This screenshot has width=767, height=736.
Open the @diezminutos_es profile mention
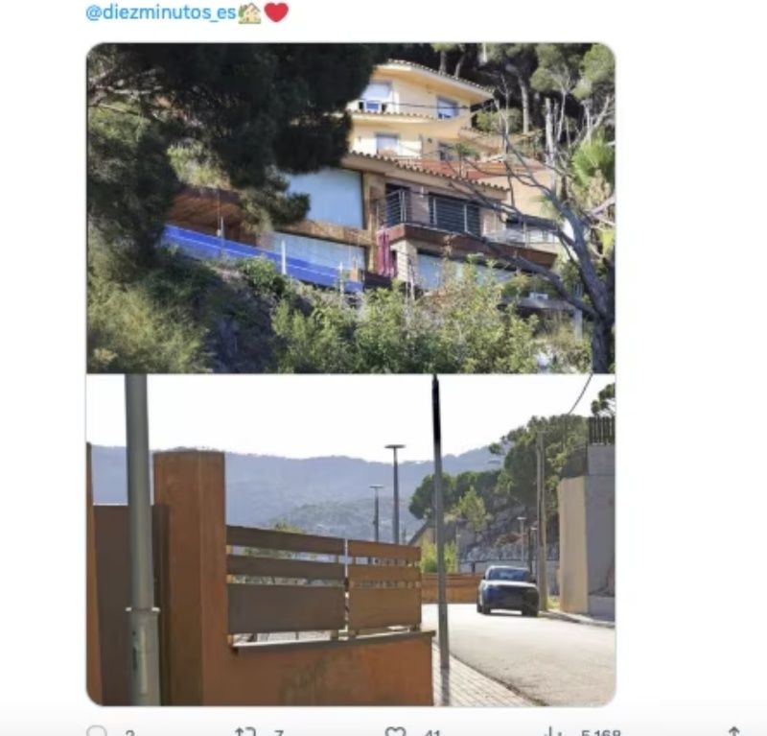pos(161,12)
